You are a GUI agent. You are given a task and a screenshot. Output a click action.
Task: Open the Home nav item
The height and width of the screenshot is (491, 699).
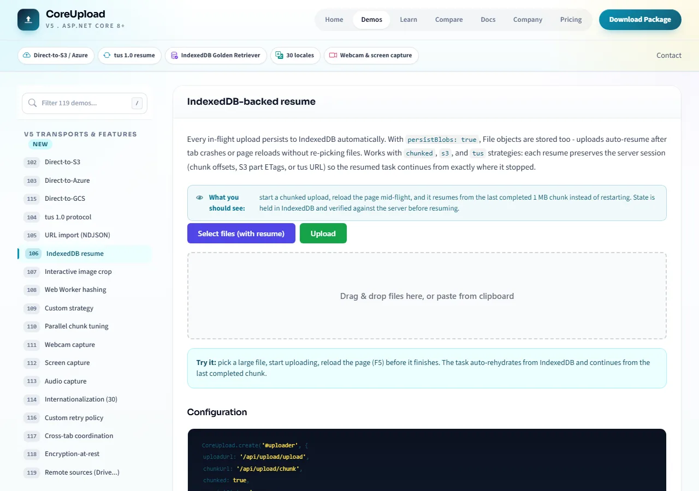coord(334,20)
